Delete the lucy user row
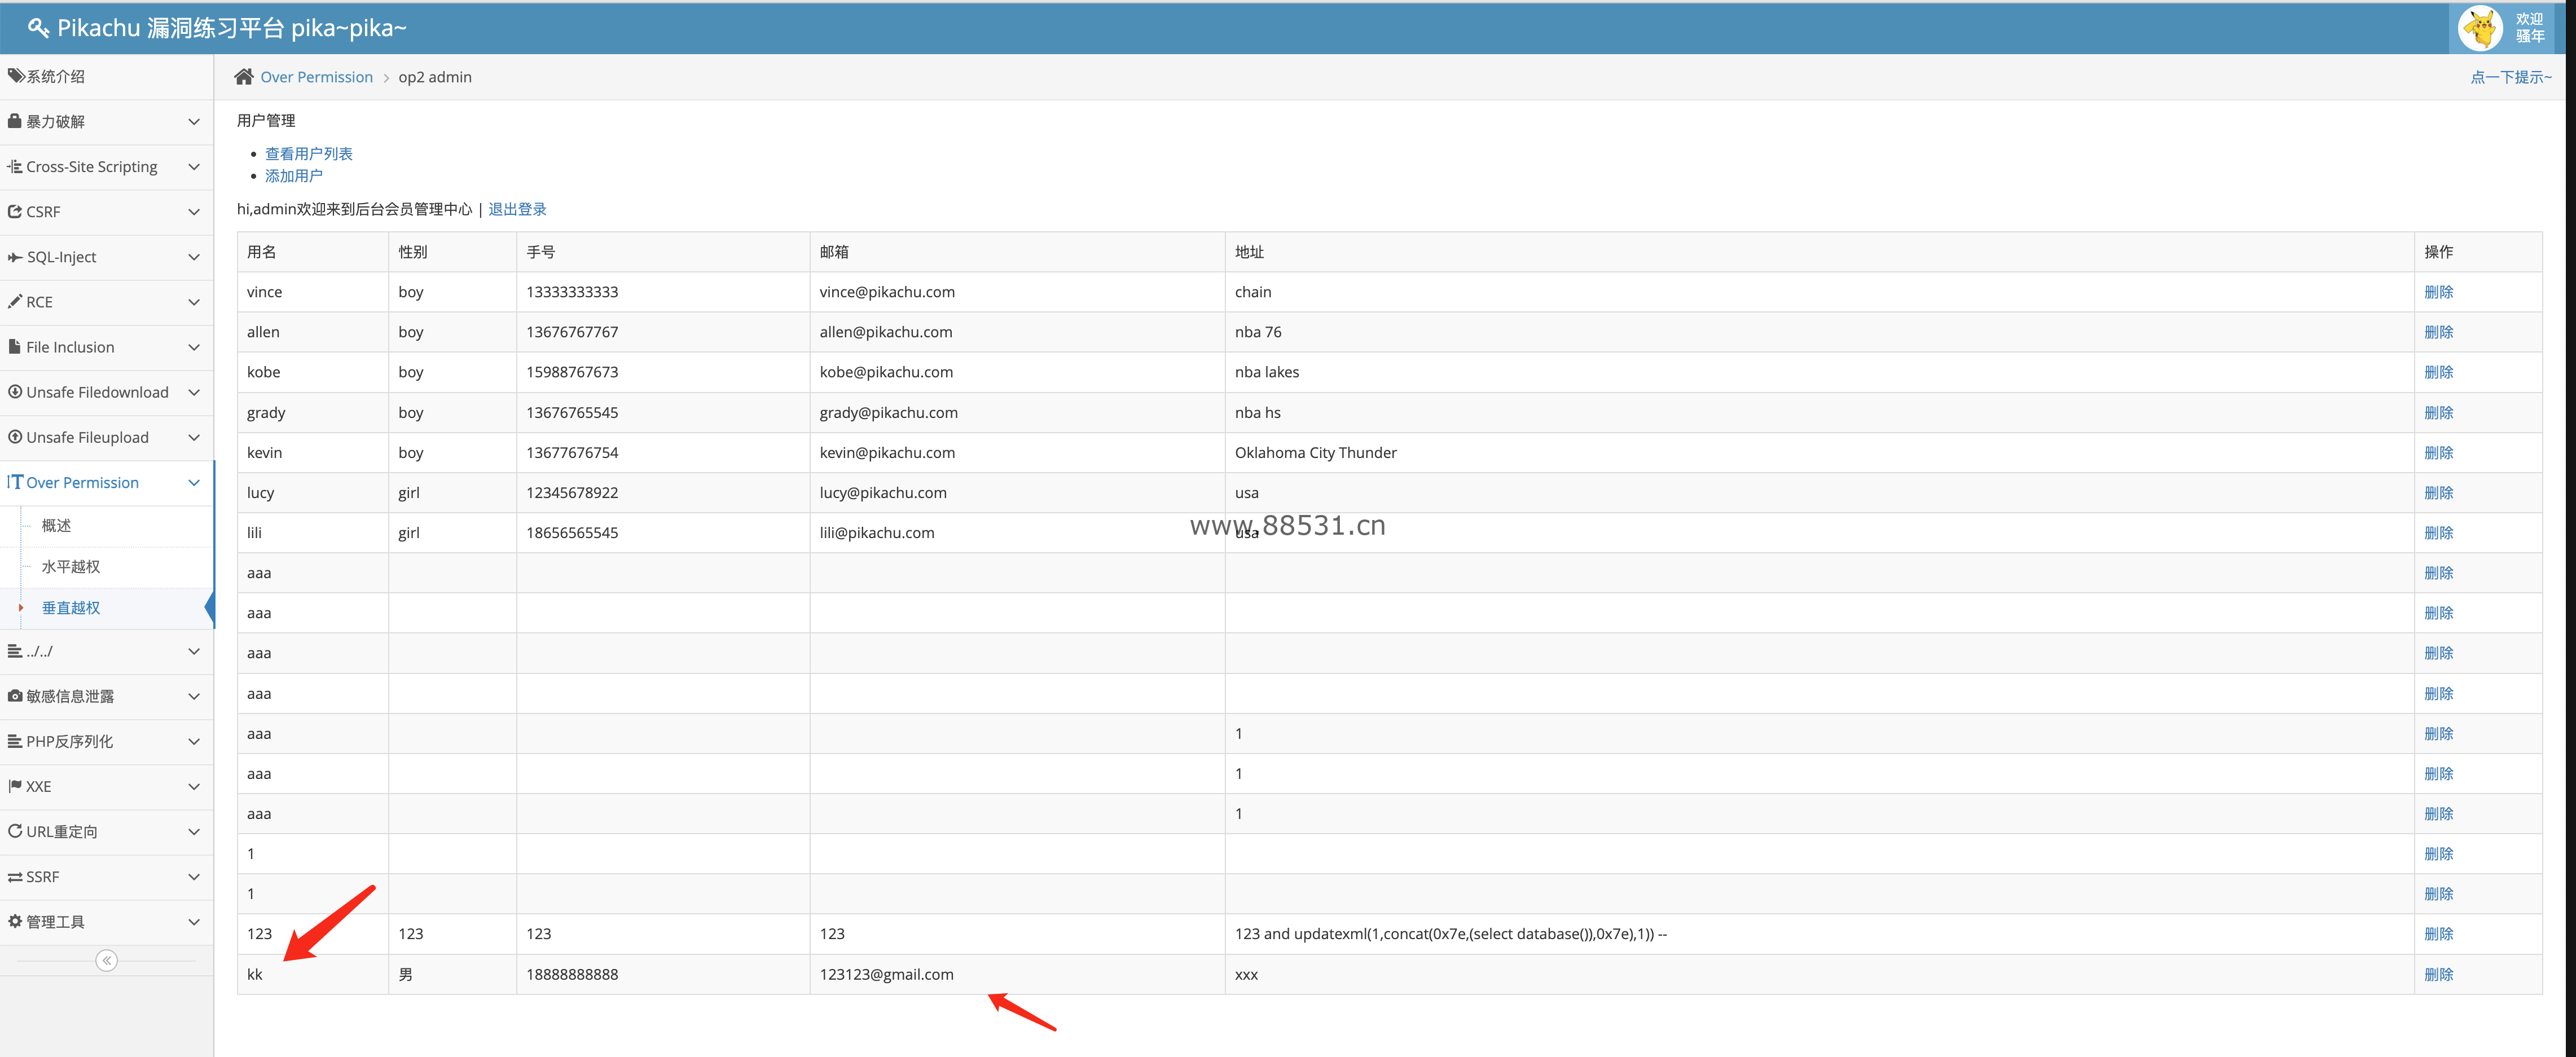 click(2438, 493)
